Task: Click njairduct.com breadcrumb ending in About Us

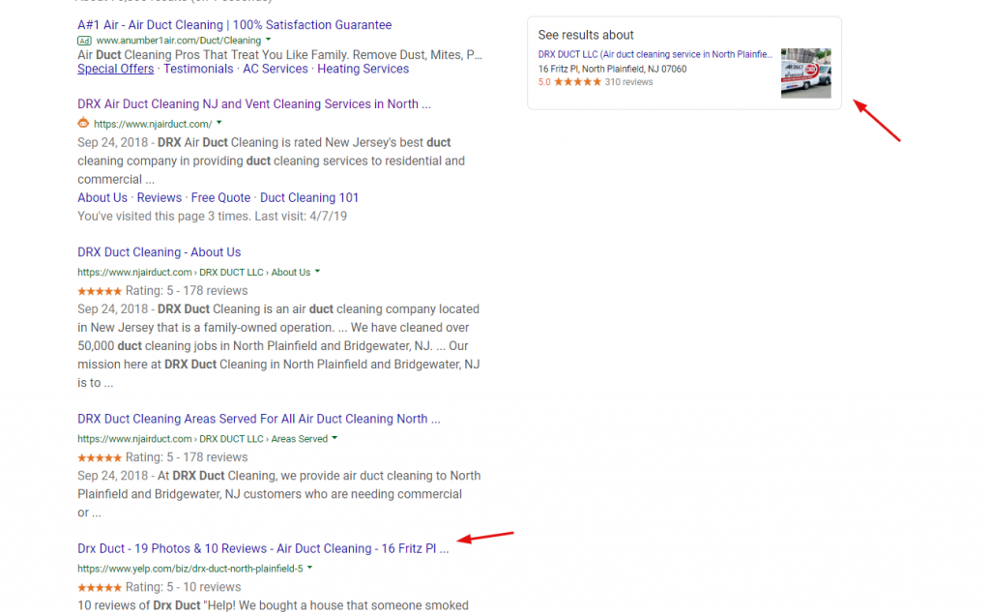Action: click(x=193, y=272)
